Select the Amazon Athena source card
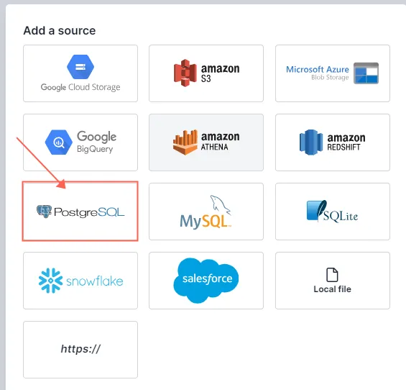 pos(206,142)
